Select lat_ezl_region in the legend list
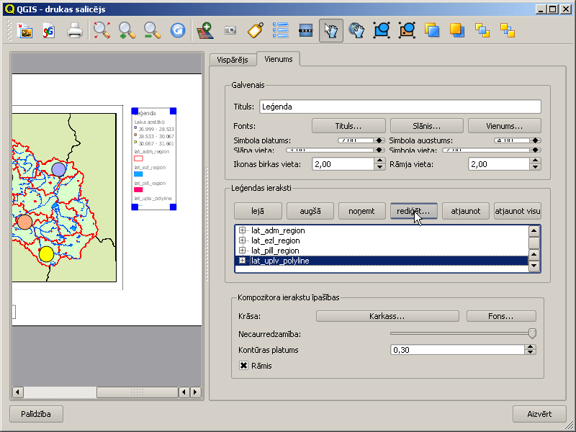 pos(276,240)
